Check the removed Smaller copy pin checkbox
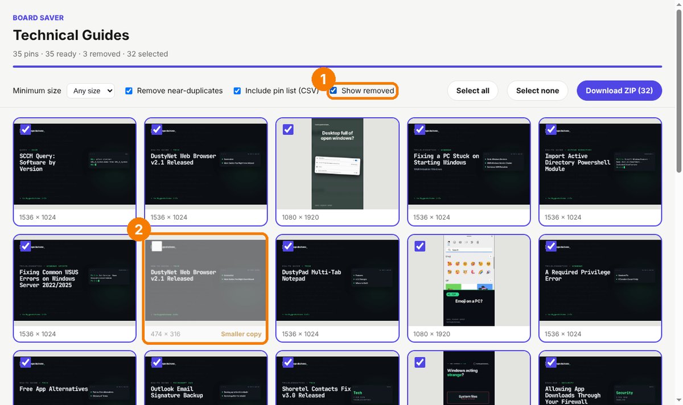 tap(157, 246)
